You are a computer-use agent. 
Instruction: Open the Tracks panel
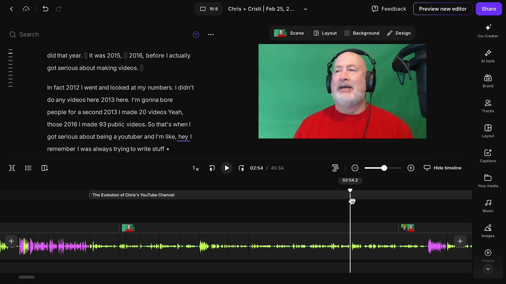pos(488,106)
